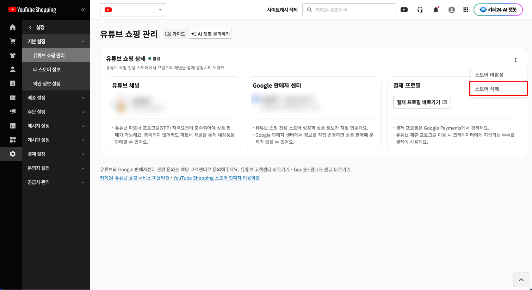The image size is (532, 290).
Task: Open the person customers icon
Action: coord(13,69)
